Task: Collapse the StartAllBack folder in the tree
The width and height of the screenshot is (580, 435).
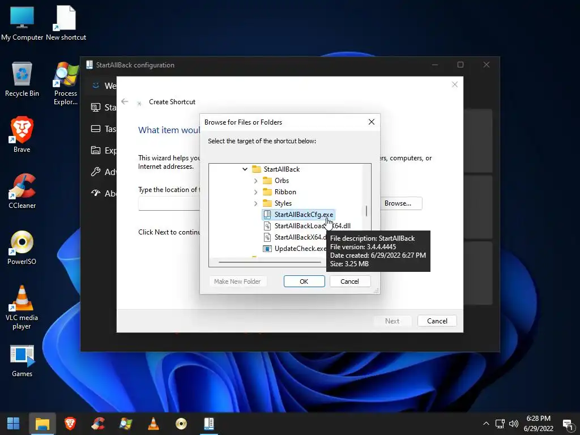Action: [245, 169]
